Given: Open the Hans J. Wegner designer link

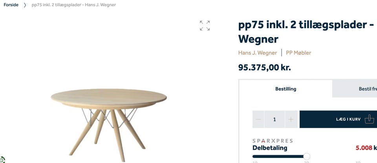Looking at the screenshot, I should (x=258, y=53).
